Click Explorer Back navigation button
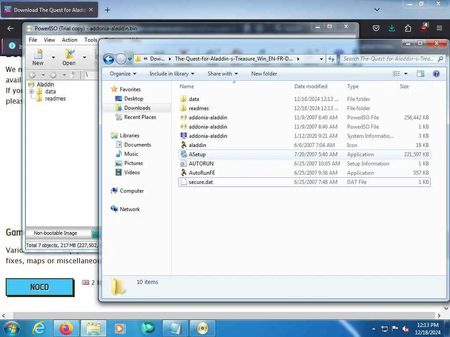This screenshot has width=450, height=337. 109,59
